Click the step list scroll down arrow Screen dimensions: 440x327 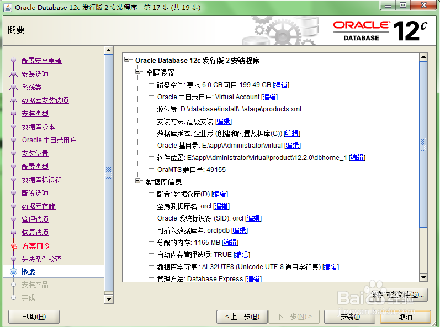108,299
